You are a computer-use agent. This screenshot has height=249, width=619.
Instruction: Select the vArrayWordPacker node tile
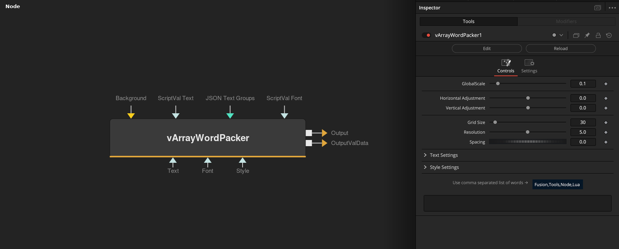click(x=208, y=138)
